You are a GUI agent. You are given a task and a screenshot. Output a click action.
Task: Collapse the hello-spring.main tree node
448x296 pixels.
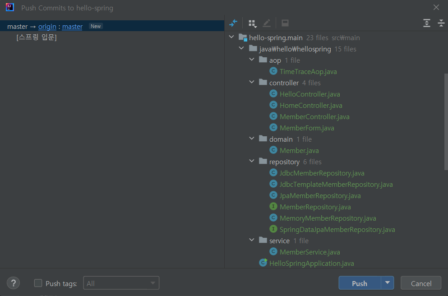point(231,37)
